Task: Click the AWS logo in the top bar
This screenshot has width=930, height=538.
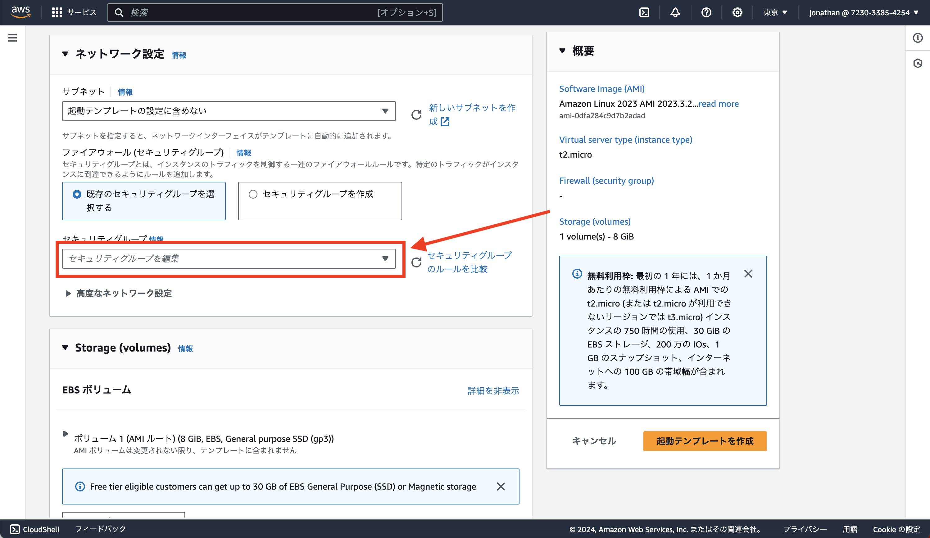Action: tap(21, 11)
